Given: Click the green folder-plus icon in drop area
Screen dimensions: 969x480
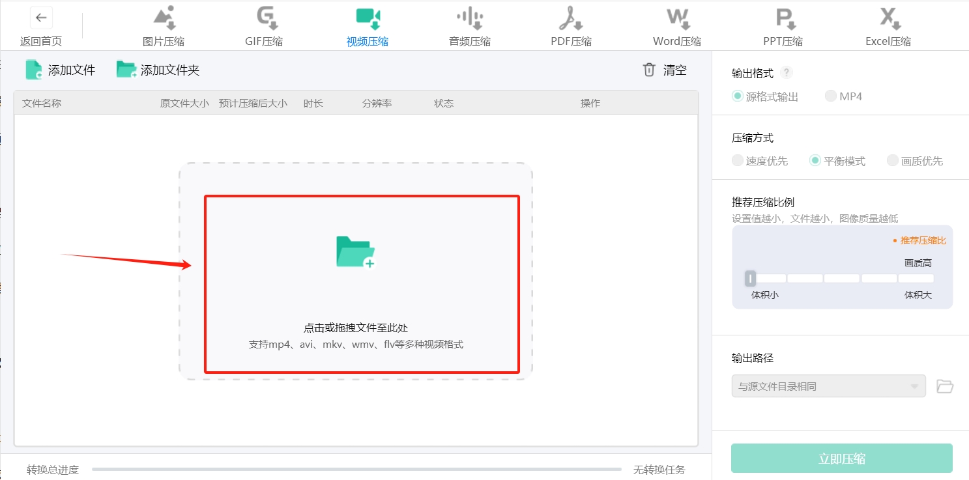Looking at the screenshot, I should tap(356, 252).
